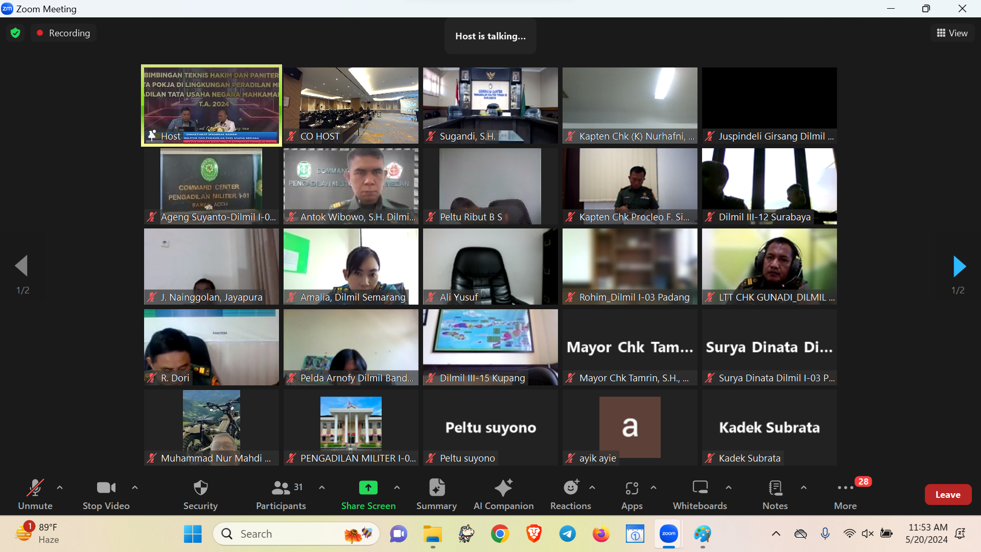Open Google Chrome from taskbar

pos(500,534)
